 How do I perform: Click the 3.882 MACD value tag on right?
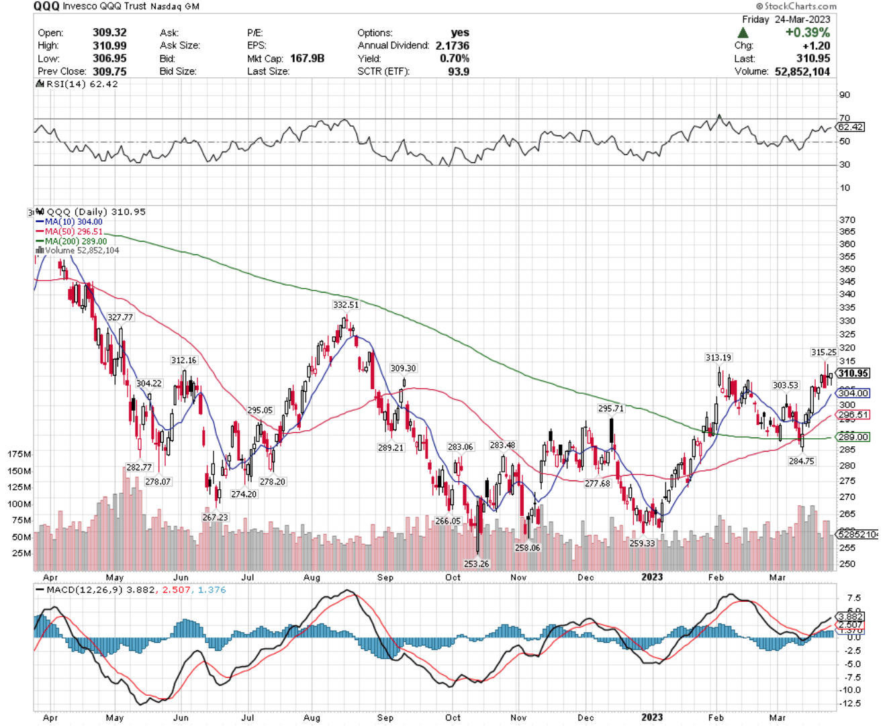(851, 617)
